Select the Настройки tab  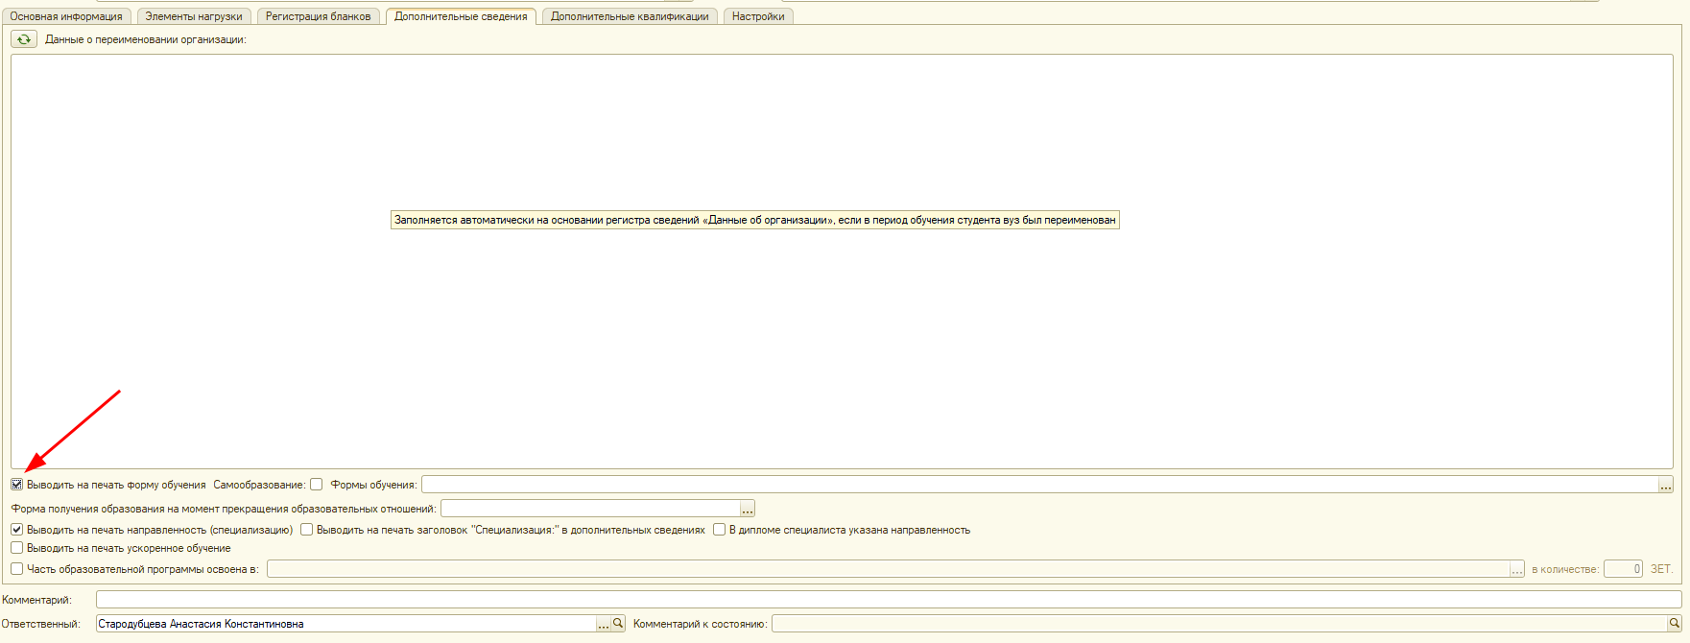[757, 16]
